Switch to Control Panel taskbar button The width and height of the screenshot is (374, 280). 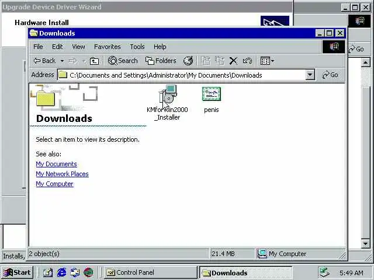coord(151,272)
